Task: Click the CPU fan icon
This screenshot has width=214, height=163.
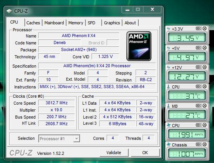Action: (169, 125)
